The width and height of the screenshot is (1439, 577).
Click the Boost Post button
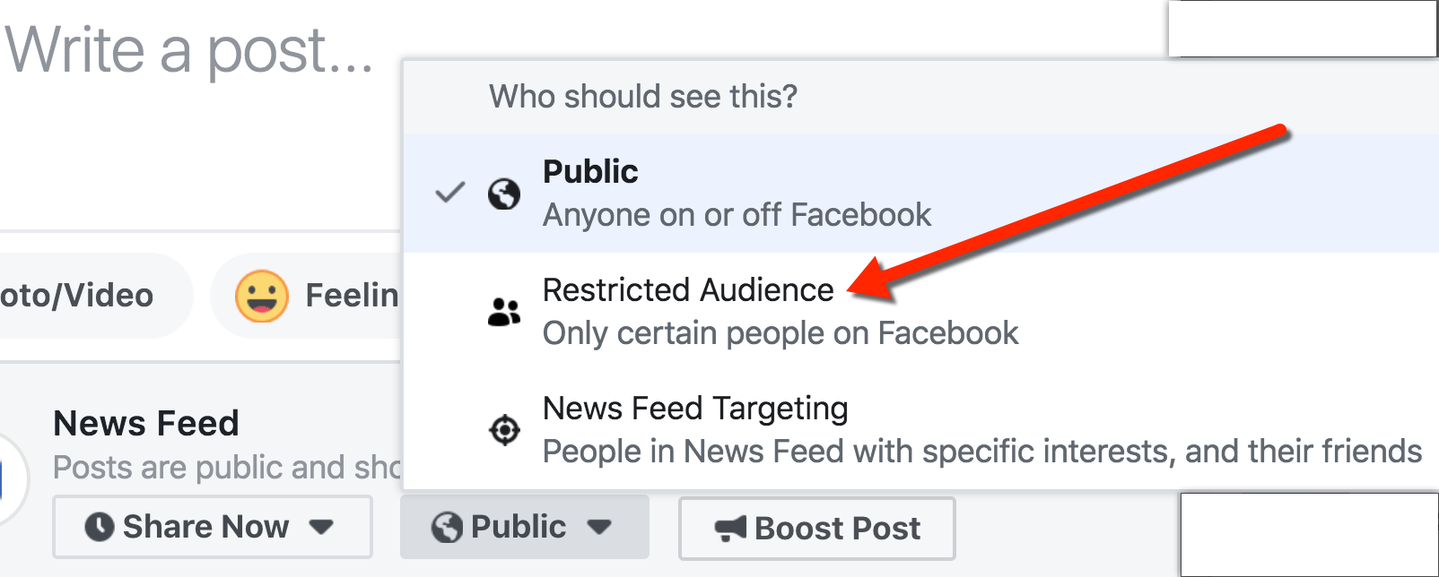(x=816, y=529)
